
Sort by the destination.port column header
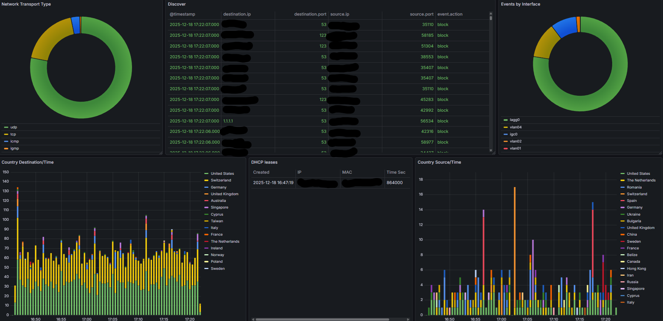click(x=310, y=14)
